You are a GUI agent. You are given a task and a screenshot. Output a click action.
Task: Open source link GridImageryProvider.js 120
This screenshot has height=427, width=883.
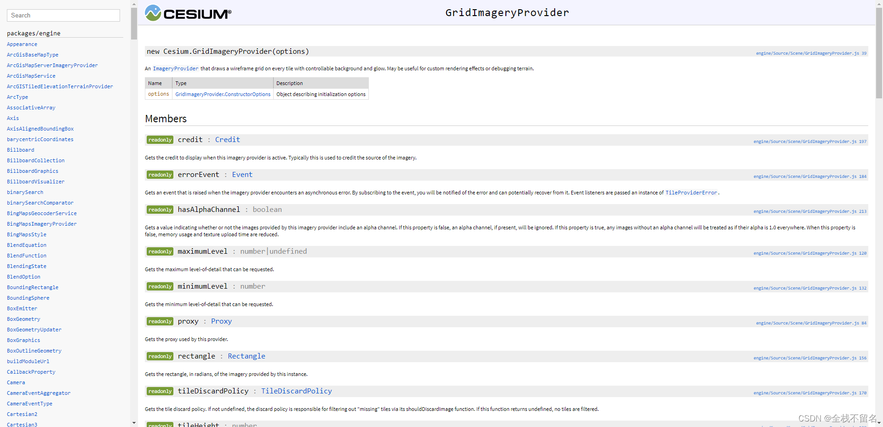810,253
